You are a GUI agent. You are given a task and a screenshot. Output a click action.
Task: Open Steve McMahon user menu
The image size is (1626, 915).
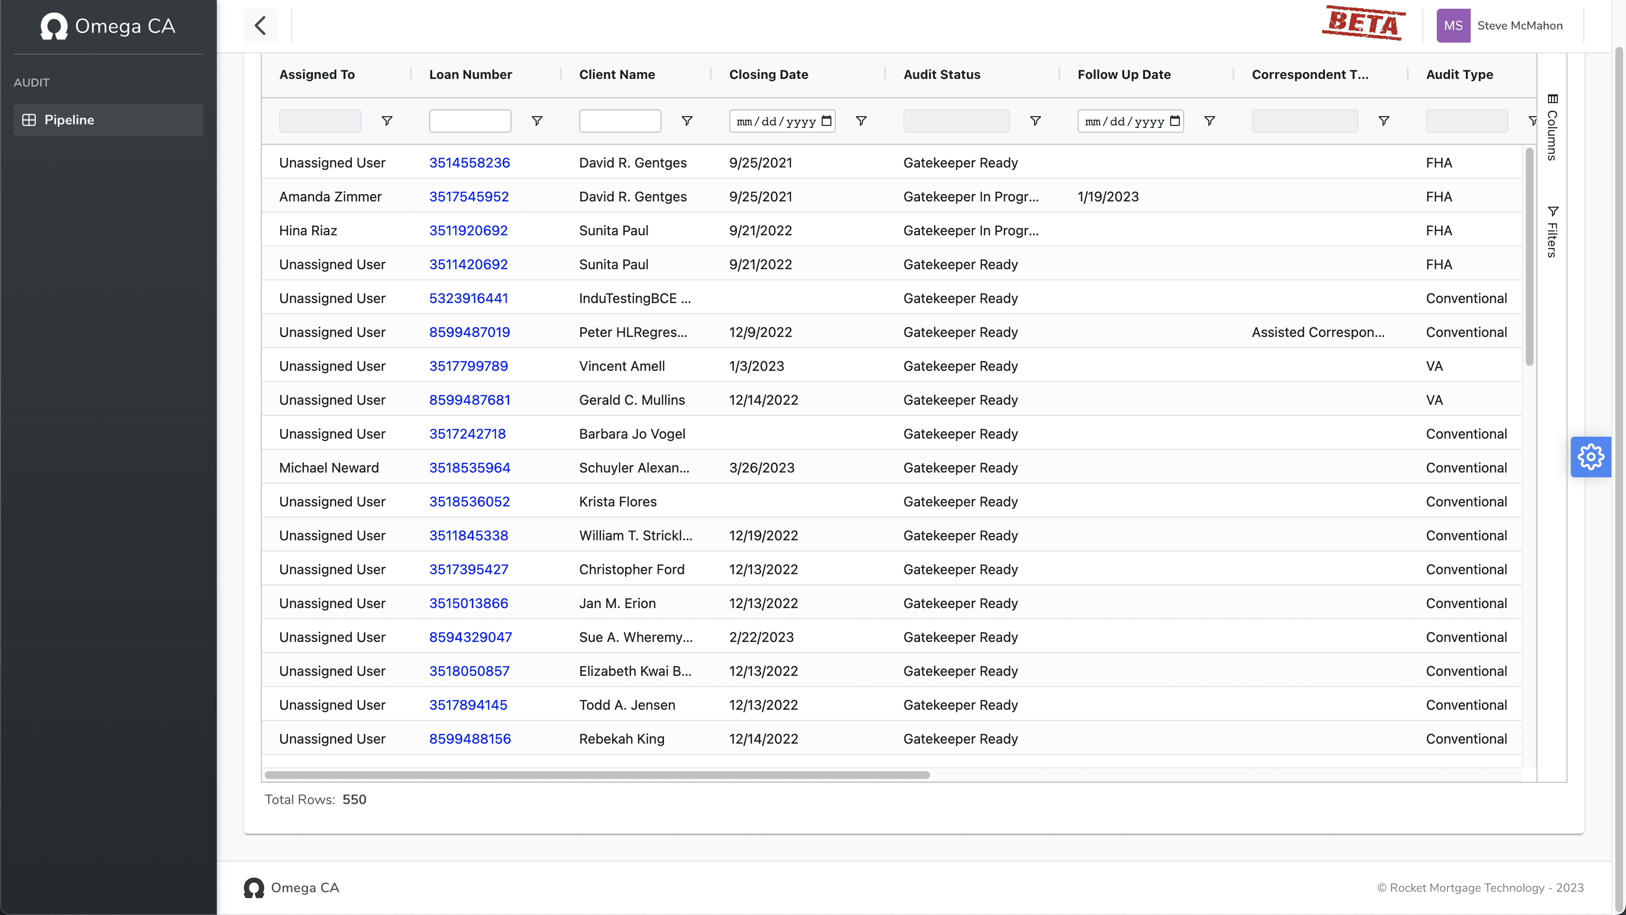click(x=1520, y=26)
